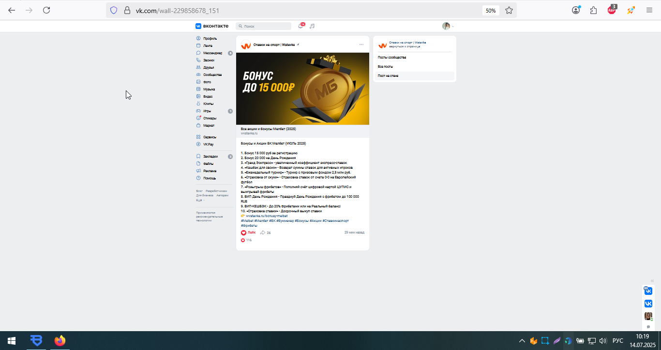
Task: Click the Лента sidebar icon
Action: [198, 45]
